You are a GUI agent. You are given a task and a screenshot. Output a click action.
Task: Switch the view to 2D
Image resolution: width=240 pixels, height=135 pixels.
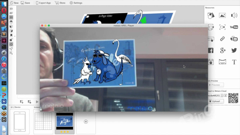coord(11,9)
